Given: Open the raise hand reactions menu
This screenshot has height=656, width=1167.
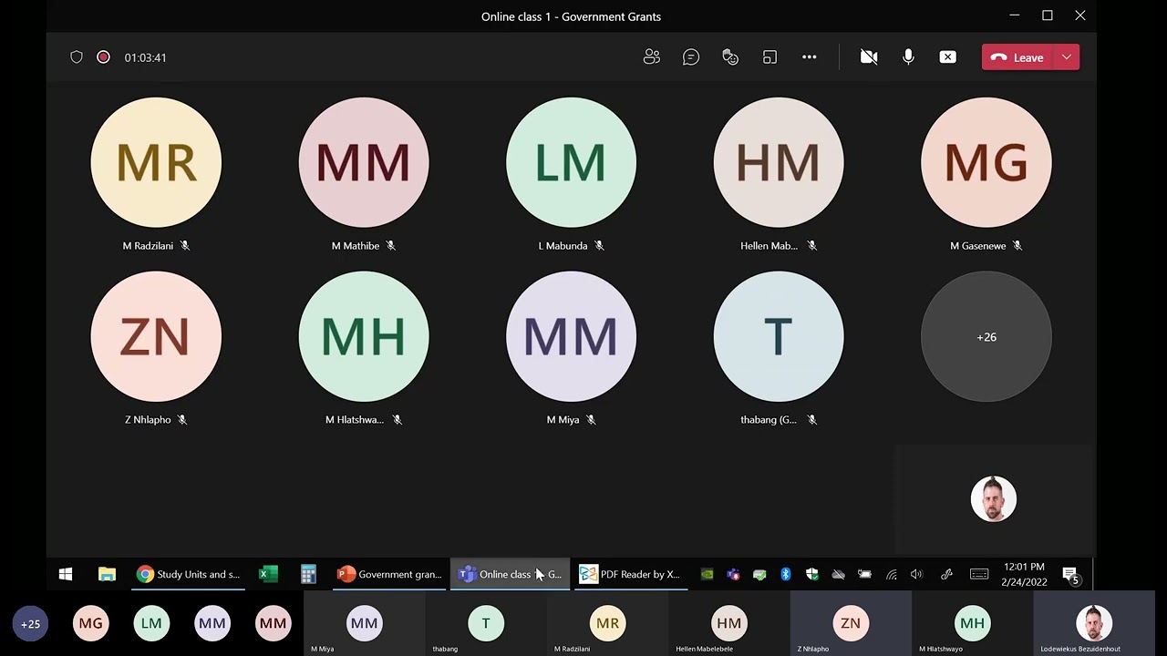Looking at the screenshot, I should coord(730,57).
